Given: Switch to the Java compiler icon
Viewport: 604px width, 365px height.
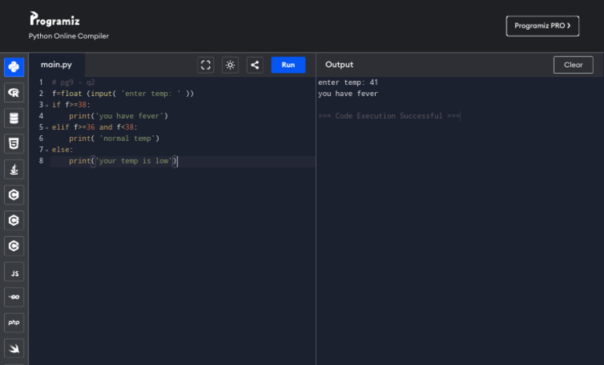Looking at the screenshot, I should pos(14,169).
